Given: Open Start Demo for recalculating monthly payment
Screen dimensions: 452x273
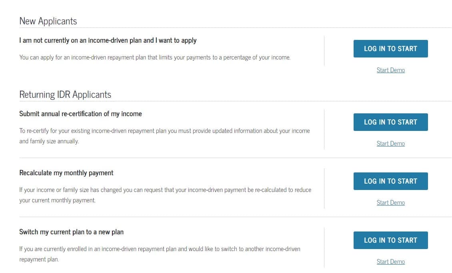Looking at the screenshot, I should coord(390,202).
